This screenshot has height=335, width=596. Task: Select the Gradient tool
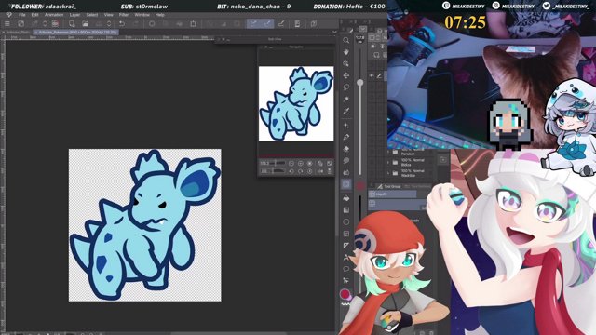[345, 210]
